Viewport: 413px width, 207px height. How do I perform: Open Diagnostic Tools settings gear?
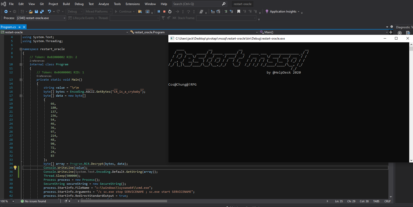coord(400,33)
